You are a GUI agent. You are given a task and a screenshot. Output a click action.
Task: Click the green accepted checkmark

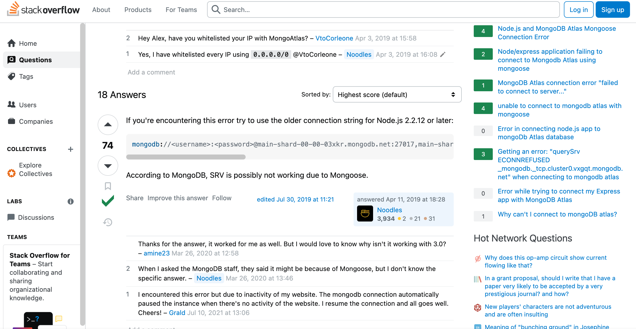click(x=108, y=201)
